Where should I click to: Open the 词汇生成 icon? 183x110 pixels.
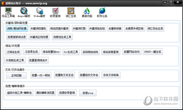pyautogui.click(x=71, y=12)
